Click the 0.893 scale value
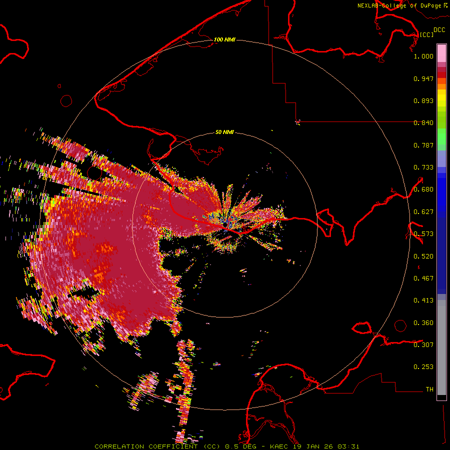 coord(423,100)
